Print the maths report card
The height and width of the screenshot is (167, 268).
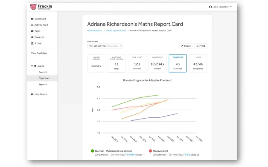(200, 46)
